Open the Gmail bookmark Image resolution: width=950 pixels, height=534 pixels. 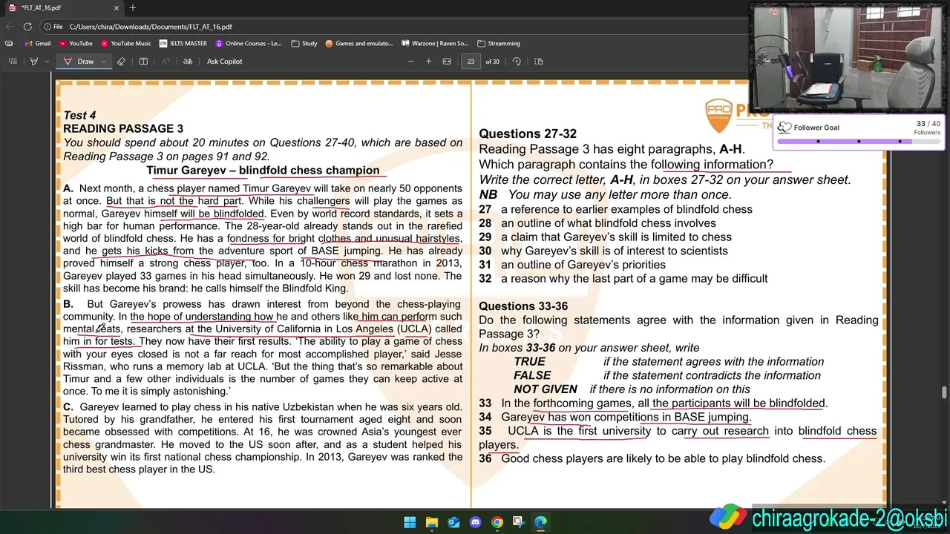(38, 43)
